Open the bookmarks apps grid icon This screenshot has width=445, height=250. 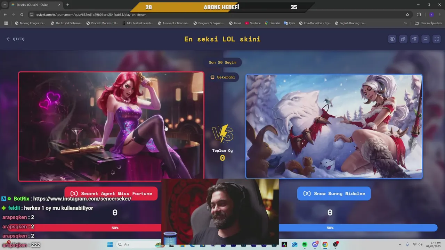pos(6,23)
